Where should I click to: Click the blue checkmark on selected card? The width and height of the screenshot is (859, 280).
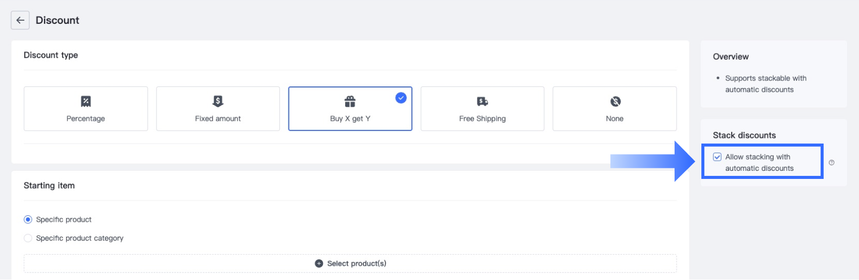pyautogui.click(x=401, y=98)
